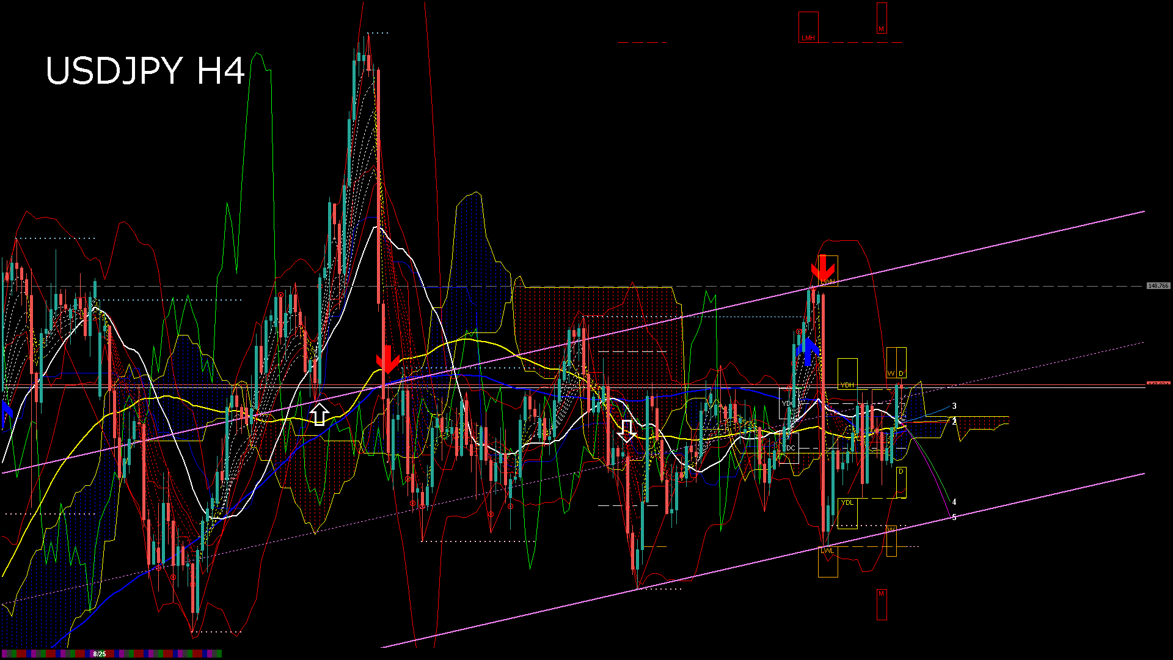Select the red down arrow at the LWH box
This screenshot has height=660, width=1173.
[x=822, y=269]
